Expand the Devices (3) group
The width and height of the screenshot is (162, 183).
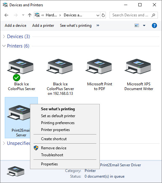coord(4,37)
